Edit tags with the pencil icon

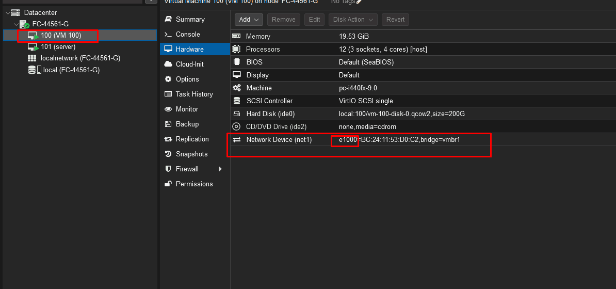[x=359, y=2]
